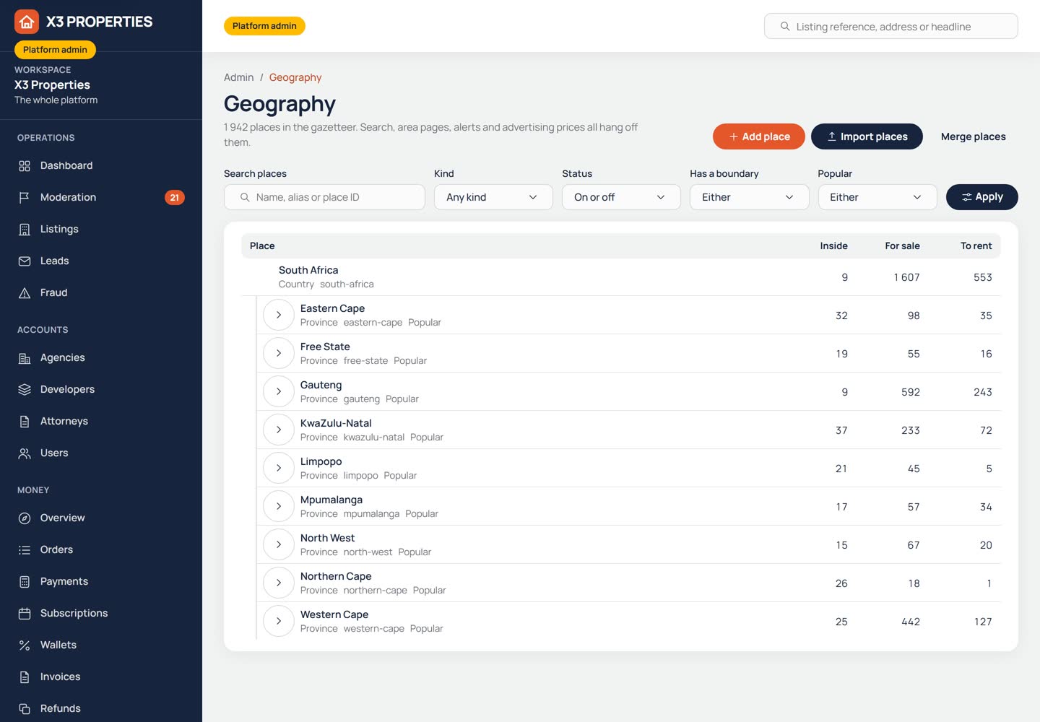Click the Payments calculator icon
Image resolution: width=1040 pixels, height=722 pixels.
[x=25, y=582]
